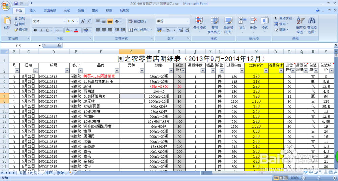Set bottom vertical alignment

click(x=110, y=21)
